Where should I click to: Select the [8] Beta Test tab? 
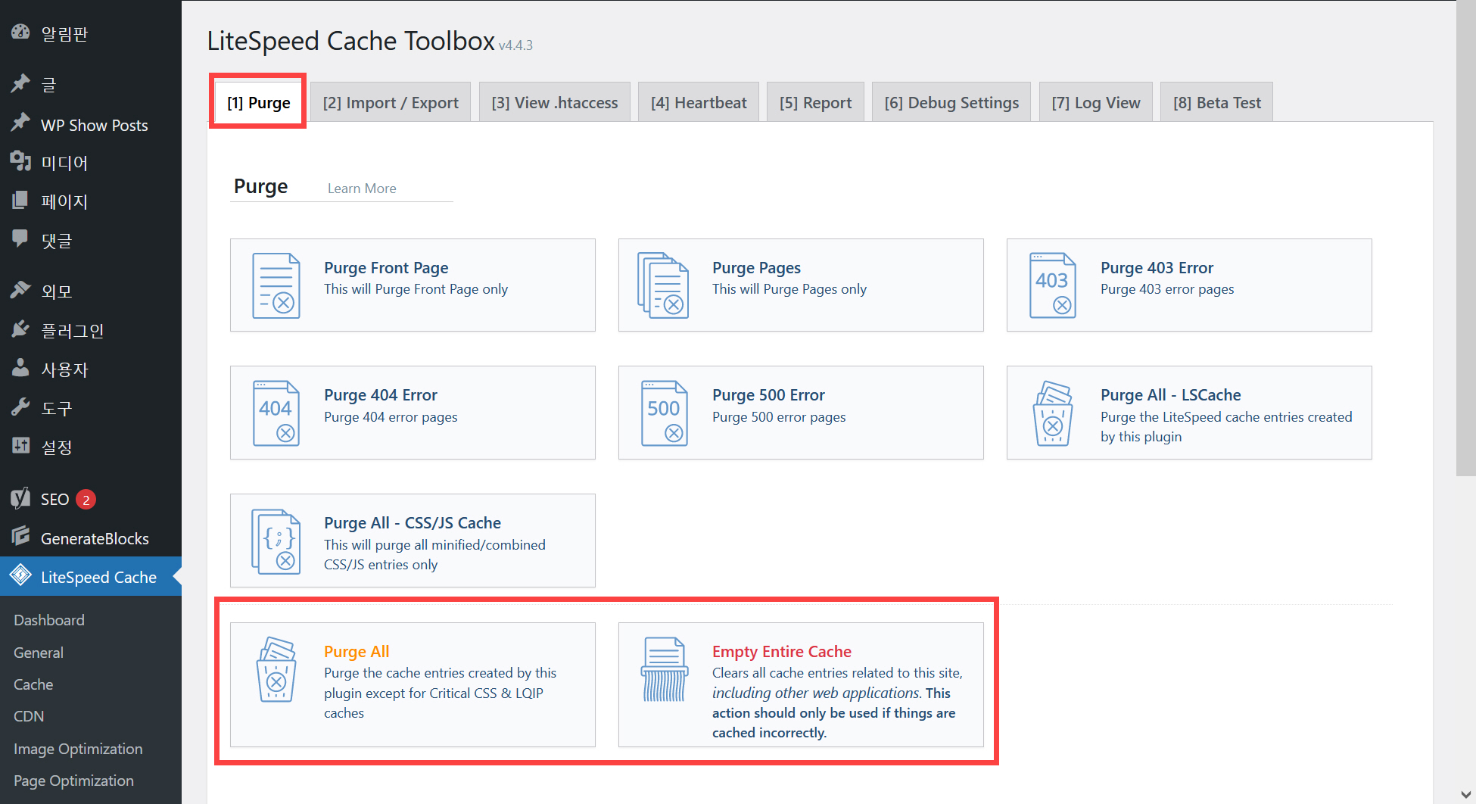[1216, 102]
